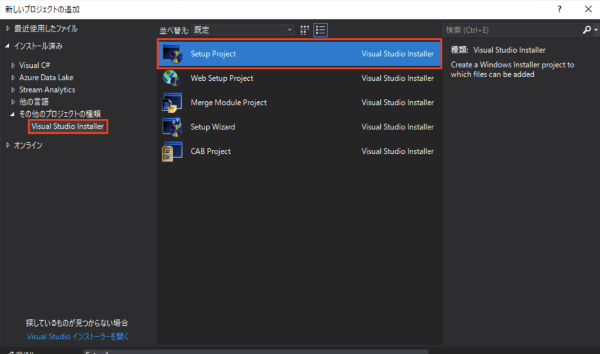600x354 pixels.
Task: Open the search options dropdown arrow
Action: click(596, 30)
